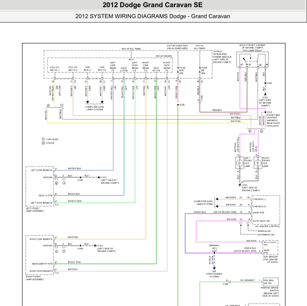Image resolution: width=307 pixels, height=306 pixels.
Task: Click the FUSE M16 20A symbol
Action: [178, 70]
